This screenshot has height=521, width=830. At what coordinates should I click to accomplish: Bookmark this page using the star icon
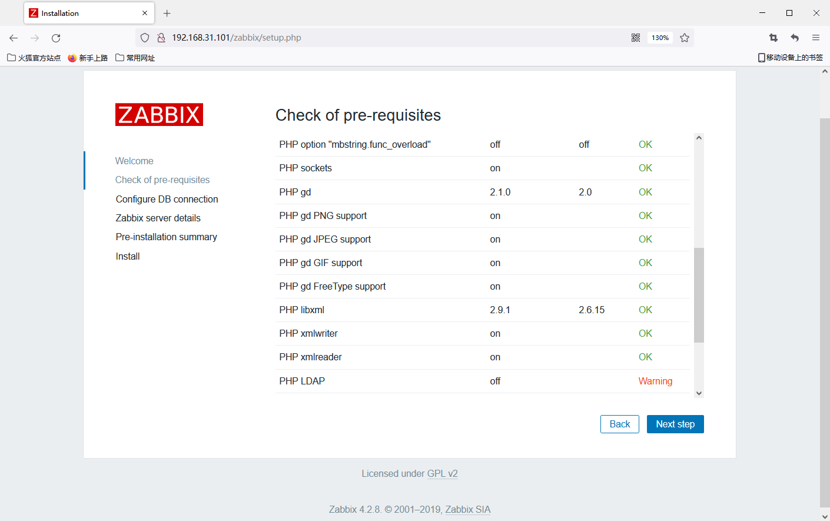tap(685, 37)
